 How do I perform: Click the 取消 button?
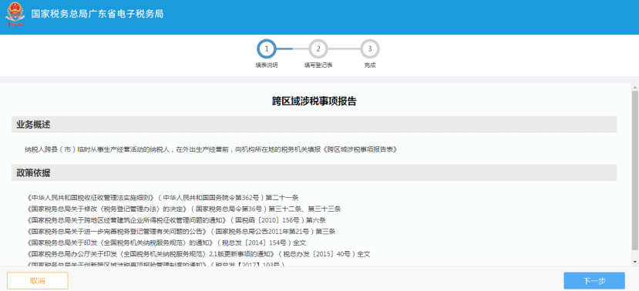click(38, 281)
